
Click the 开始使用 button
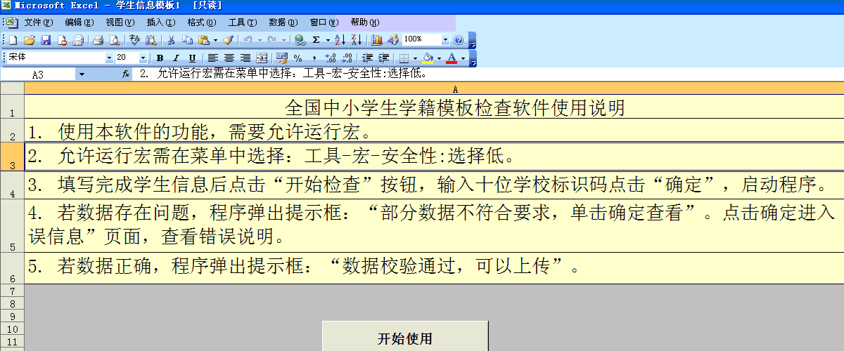(x=404, y=339)
